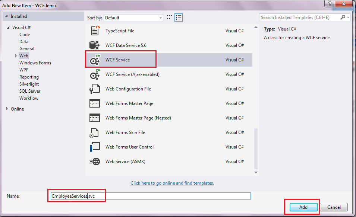
Task: Click the Web Forms Master Page icon
Action: coord(95,103)
